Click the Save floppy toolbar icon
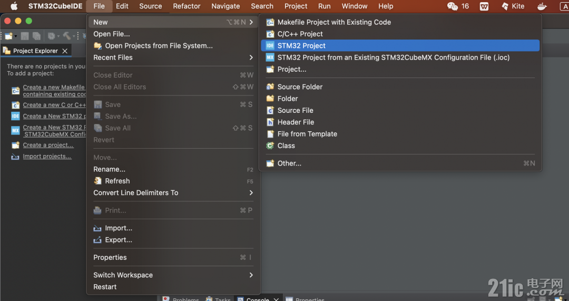569x301 pixels. point(25,36)
